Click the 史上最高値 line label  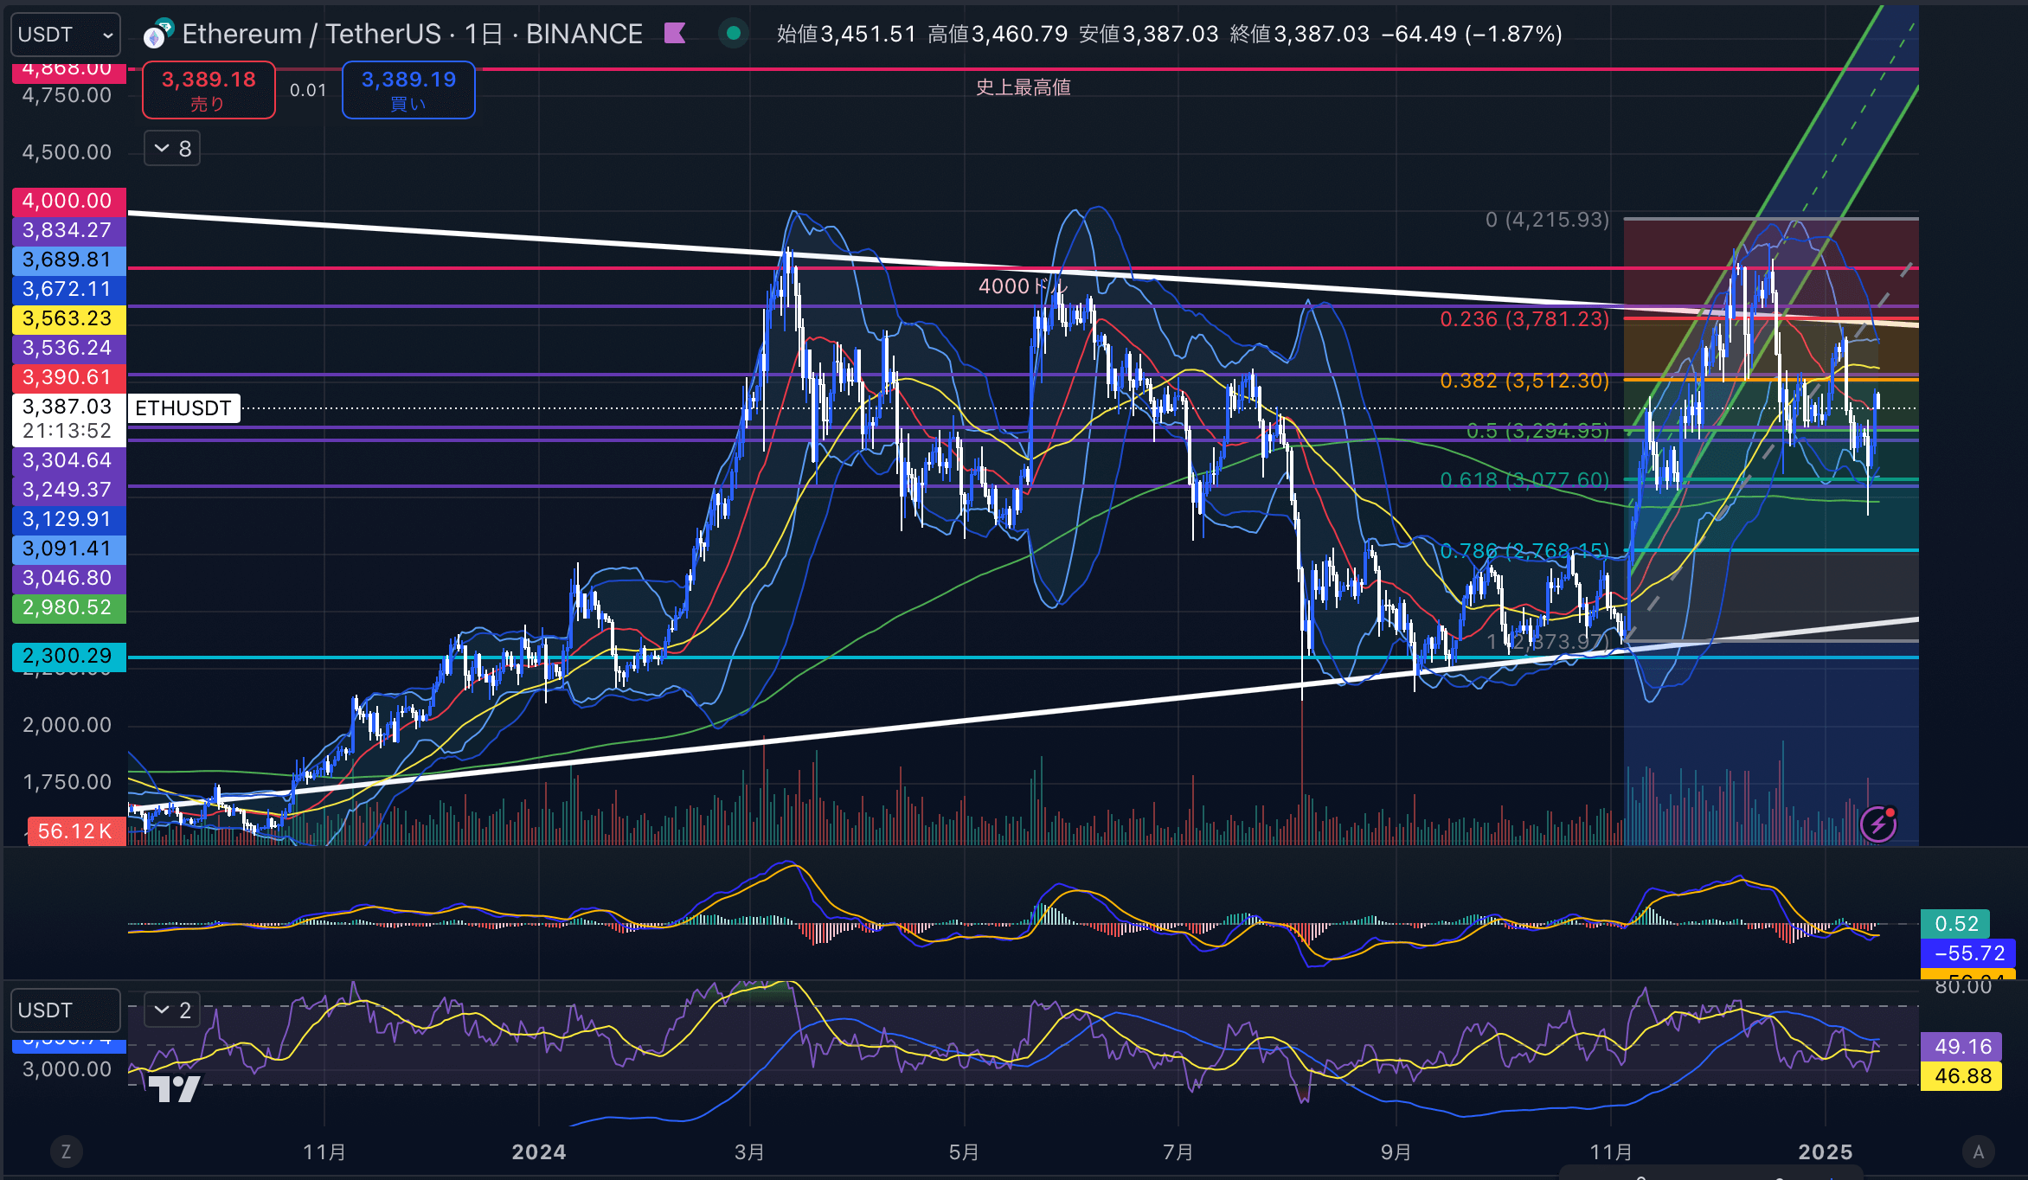point(1024,87)
